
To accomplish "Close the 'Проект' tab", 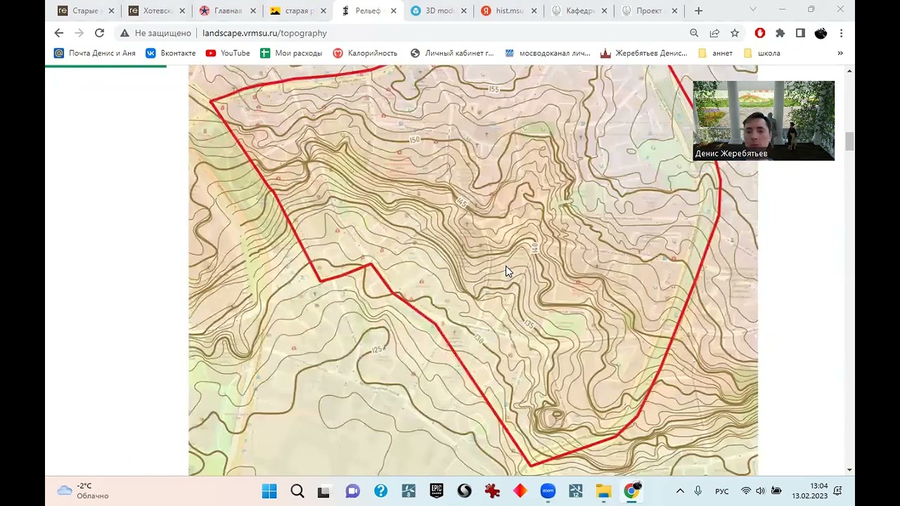I will click(x=674, y=11).
